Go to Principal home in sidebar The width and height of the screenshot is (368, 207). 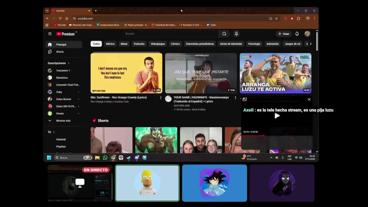pyautogui.click(x=64, y=45)
